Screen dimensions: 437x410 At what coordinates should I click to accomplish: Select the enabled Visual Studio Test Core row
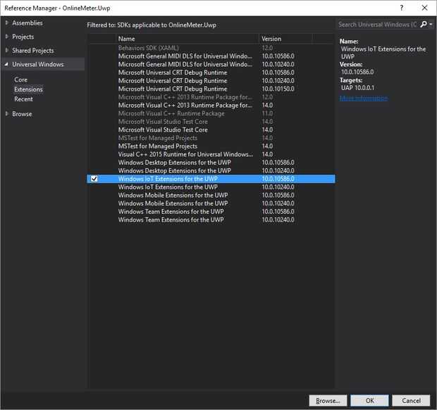click(x=211, y=129)
